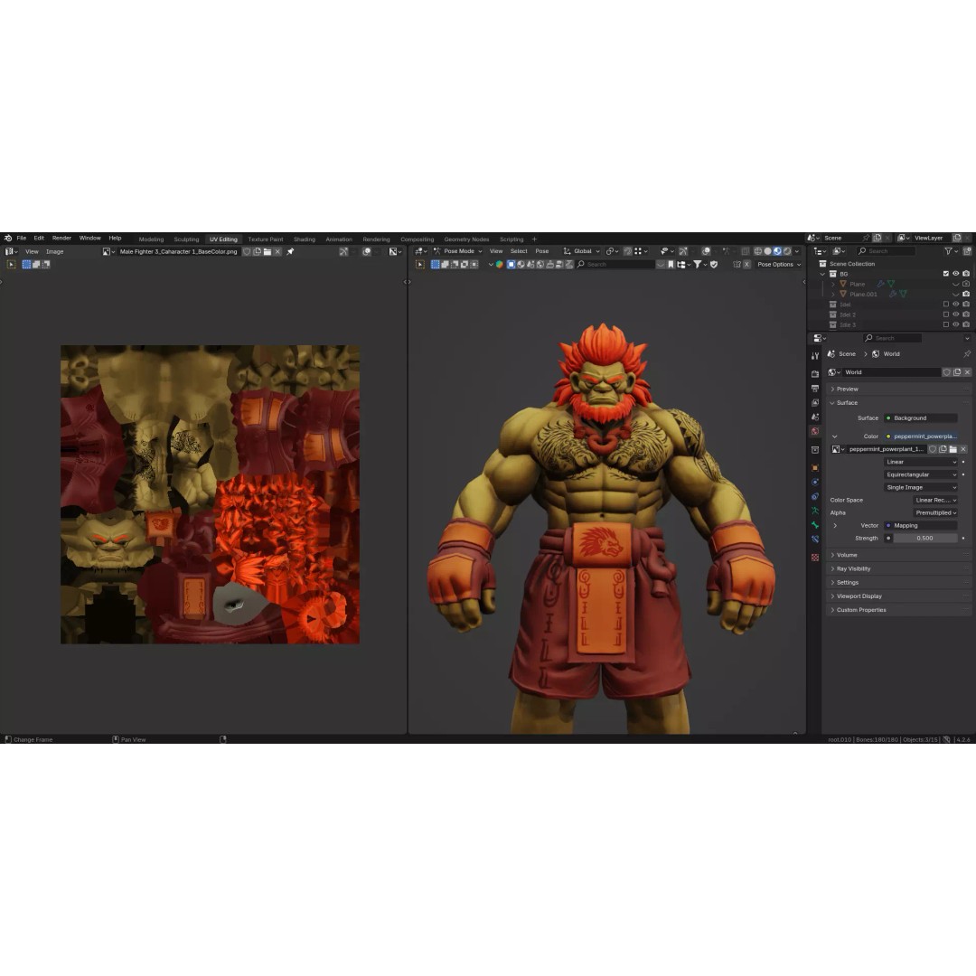
Task: Unlink the BaseColor.png image with X
Action: point(277,251)
